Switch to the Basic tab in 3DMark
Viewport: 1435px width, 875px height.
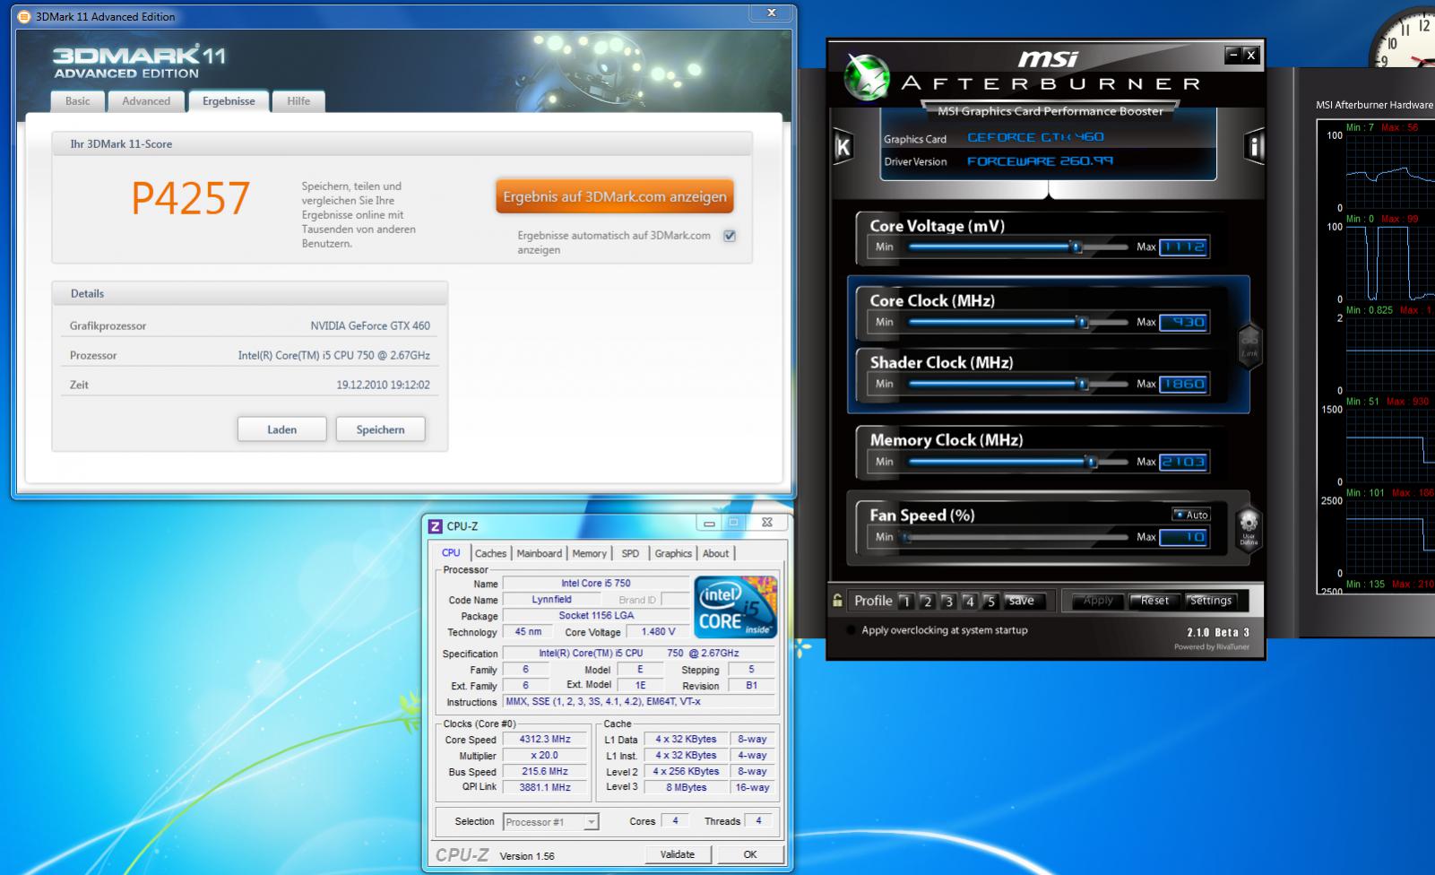pyautogui.click(x=78, y=101)
